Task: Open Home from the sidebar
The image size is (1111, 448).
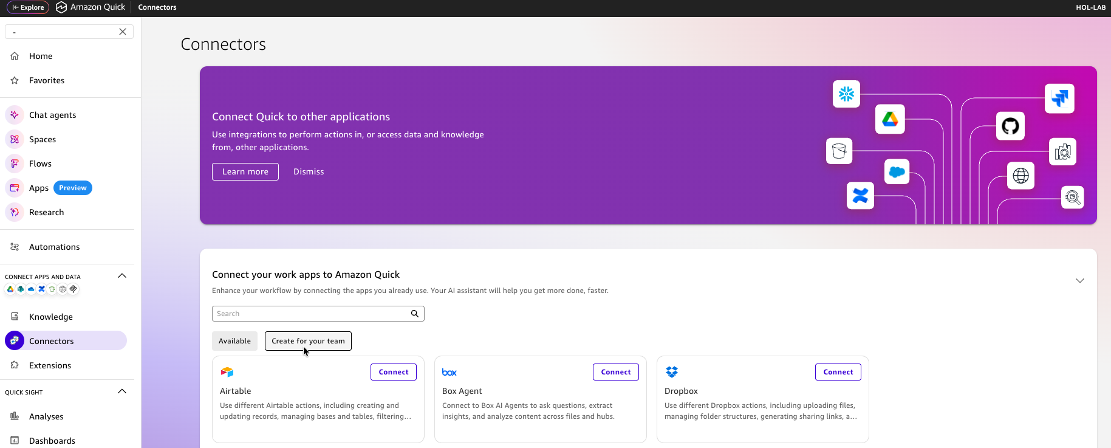Action: (x=41, y=56)
